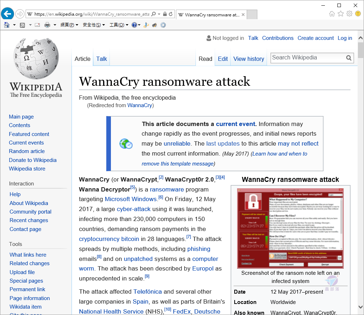Open the Create account link
Image resolution: width=364 pixels, height=315 pixels.
pyautogui.click(x=316, y=38)
